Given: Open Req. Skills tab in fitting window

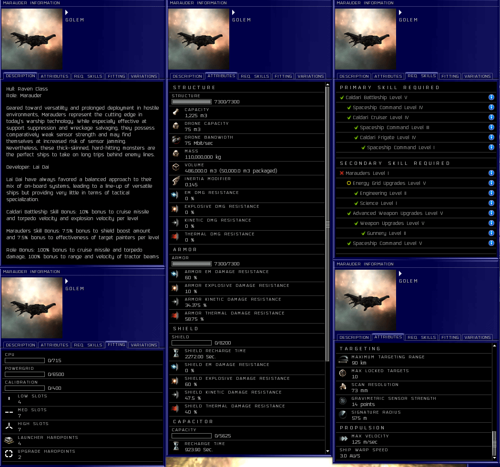Looking at the screenshot, I should [88, 345].
